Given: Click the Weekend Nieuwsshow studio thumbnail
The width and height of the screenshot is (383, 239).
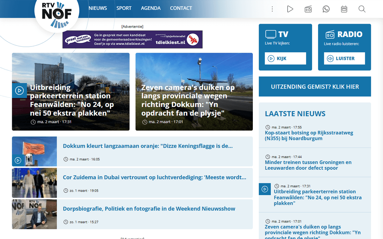Looking at the screenshot, I should coord(34,214).
